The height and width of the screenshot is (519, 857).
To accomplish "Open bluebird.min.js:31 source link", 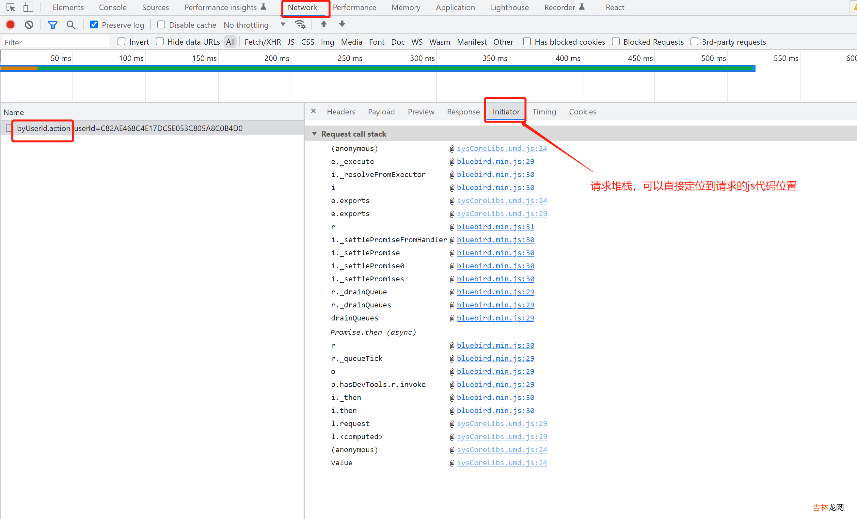I will coord(495,227).
